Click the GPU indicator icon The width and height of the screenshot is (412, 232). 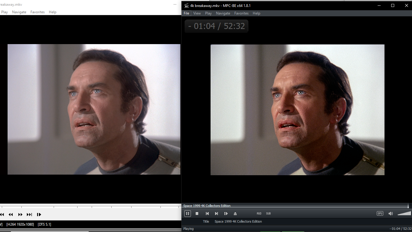(x=380, y=214)
